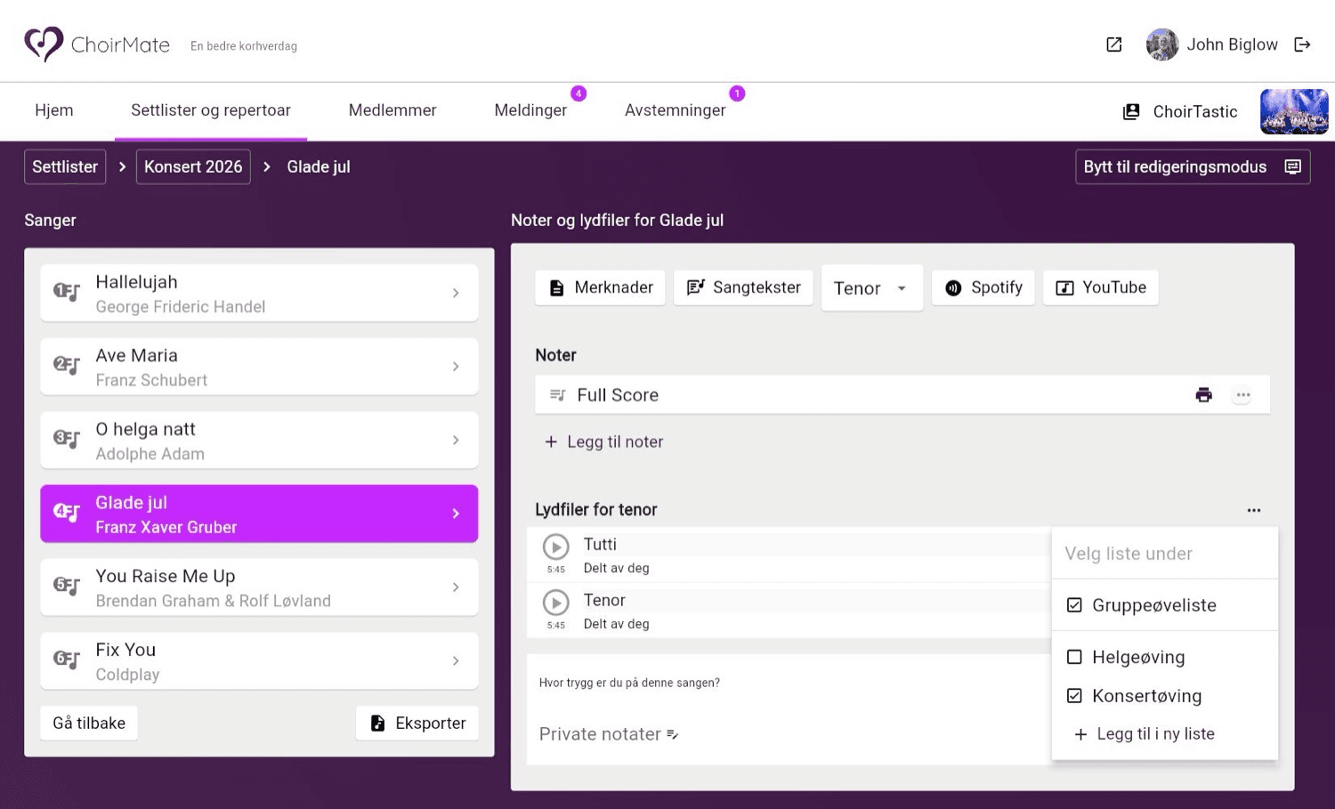Select the Settlister og repertoar tab
Image resolution: width=1335 pixels, height=809 pixels.
(211, 110)
